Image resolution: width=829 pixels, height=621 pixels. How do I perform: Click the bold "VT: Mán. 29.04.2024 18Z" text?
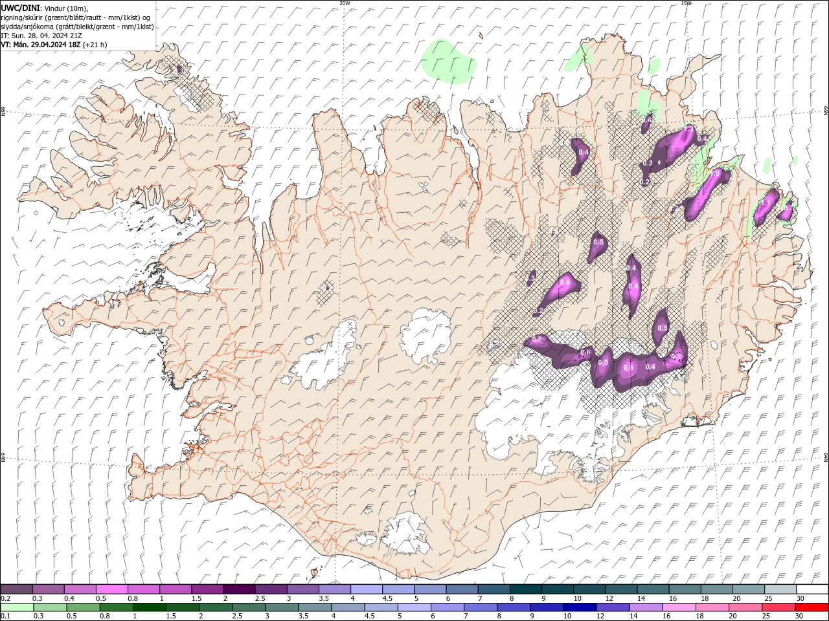[x=40, y=45]
